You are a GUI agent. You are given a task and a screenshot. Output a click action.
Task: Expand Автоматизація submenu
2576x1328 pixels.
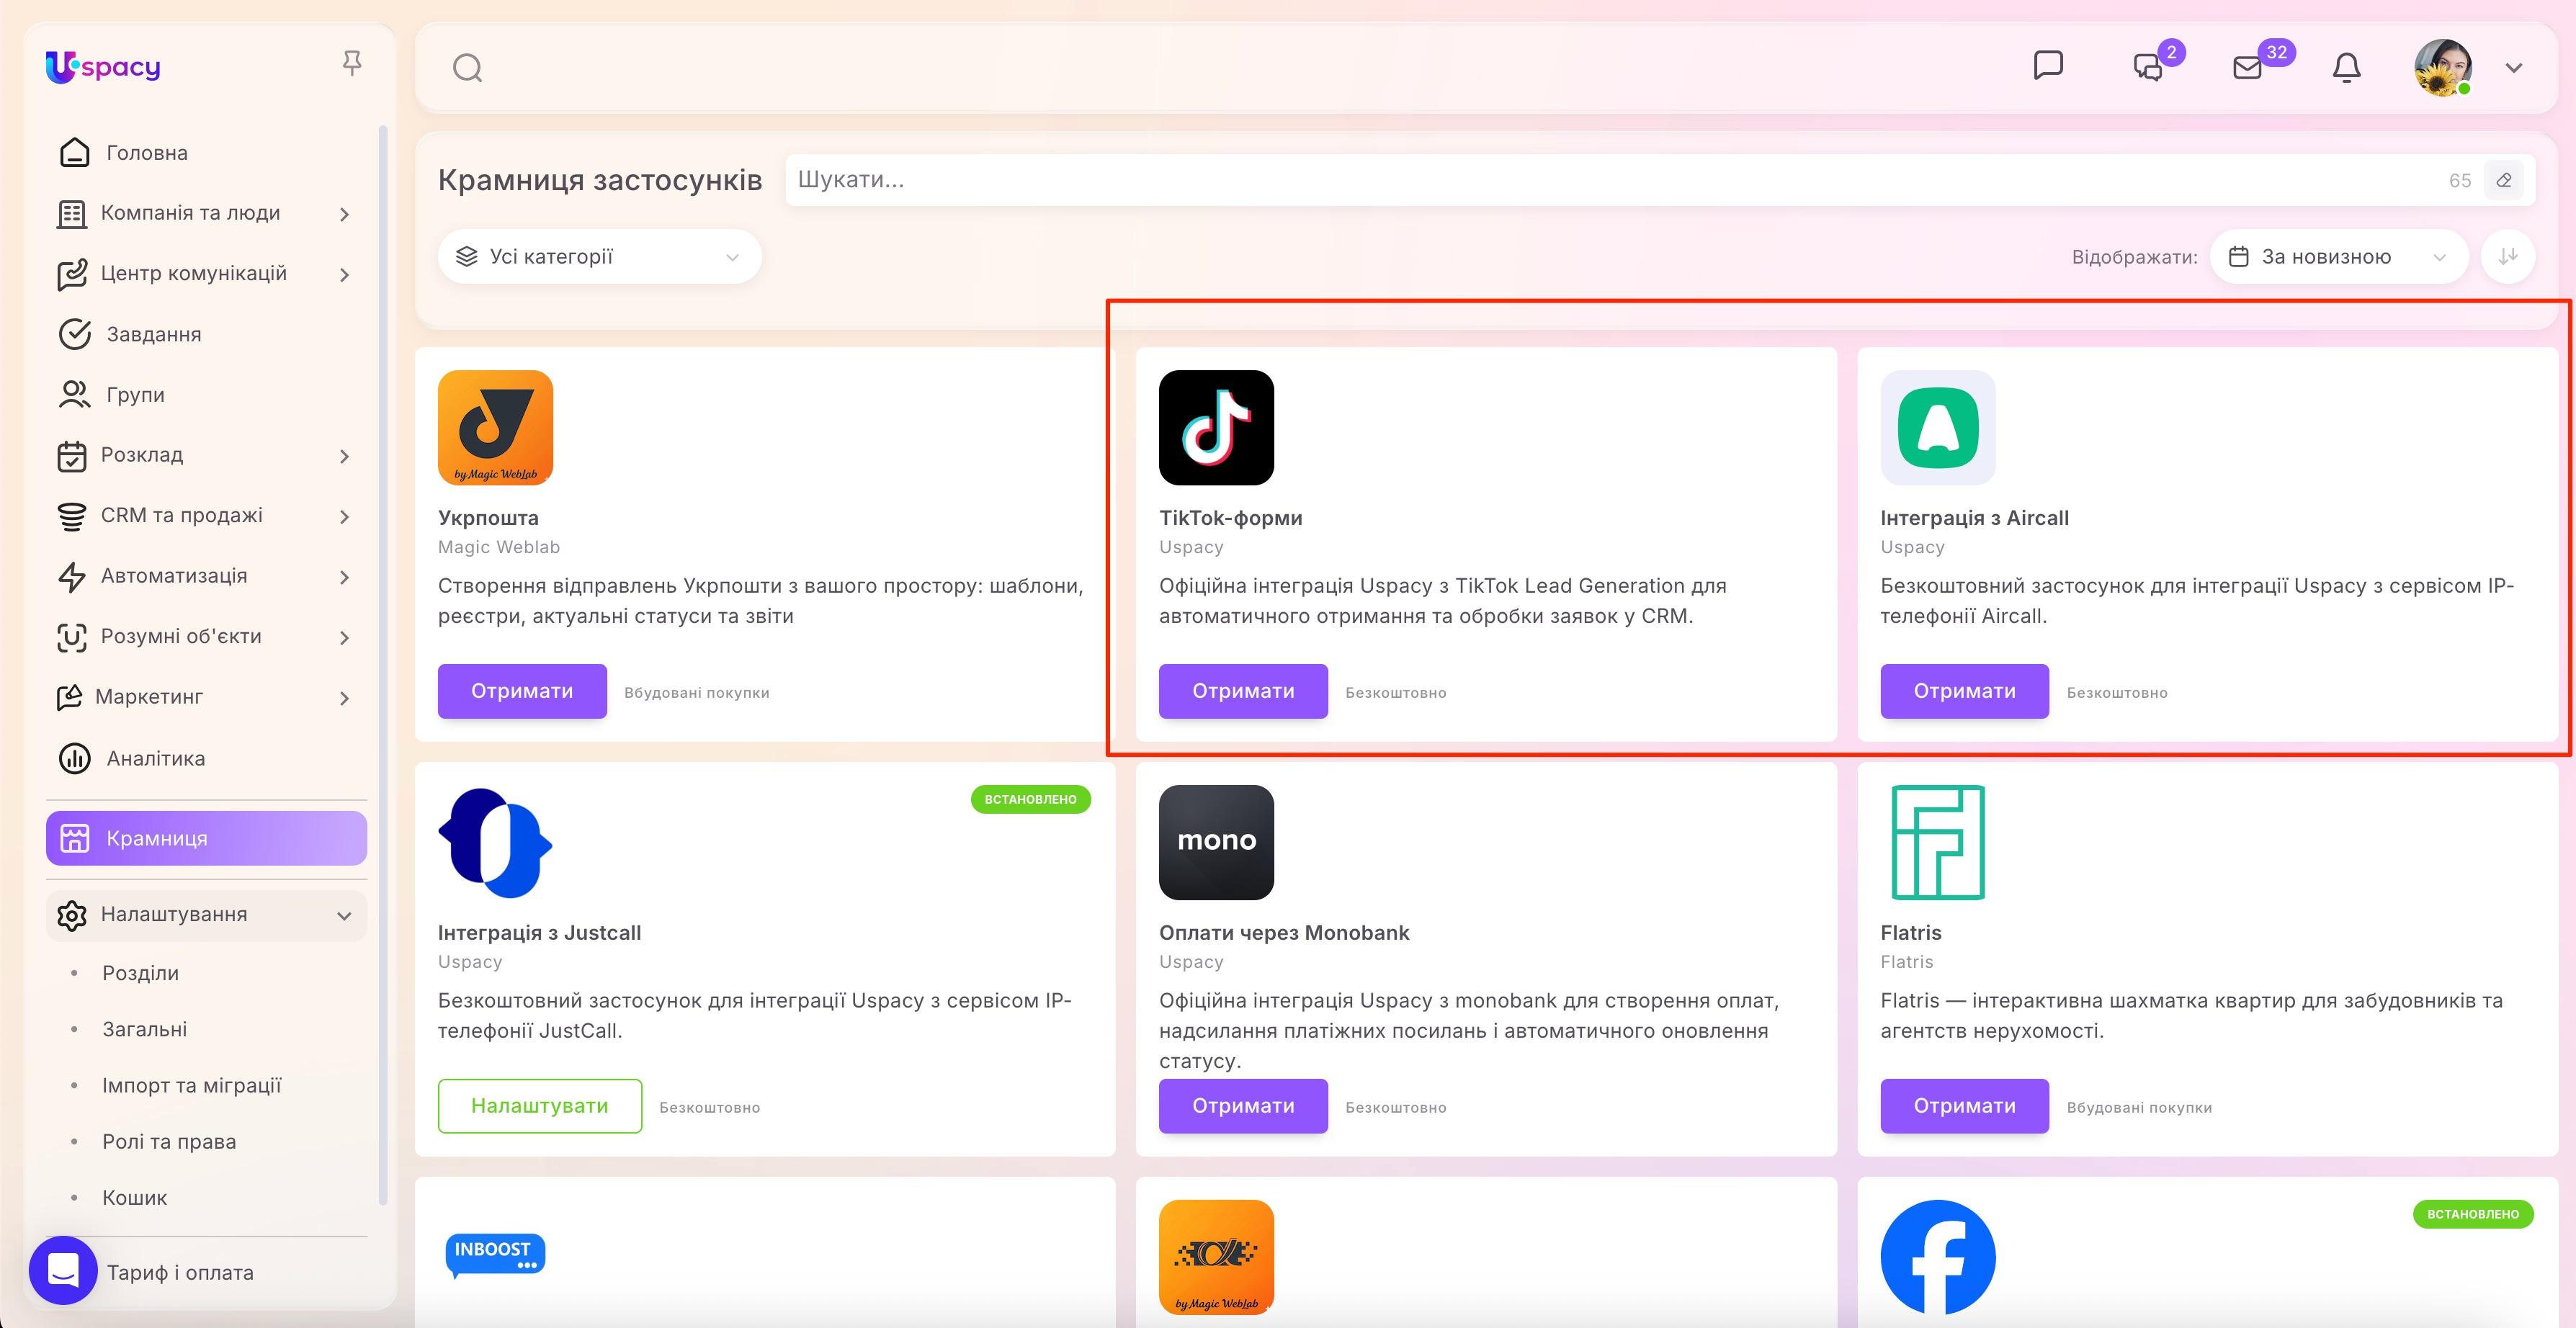pyautogui.click(x=344, y=577)
